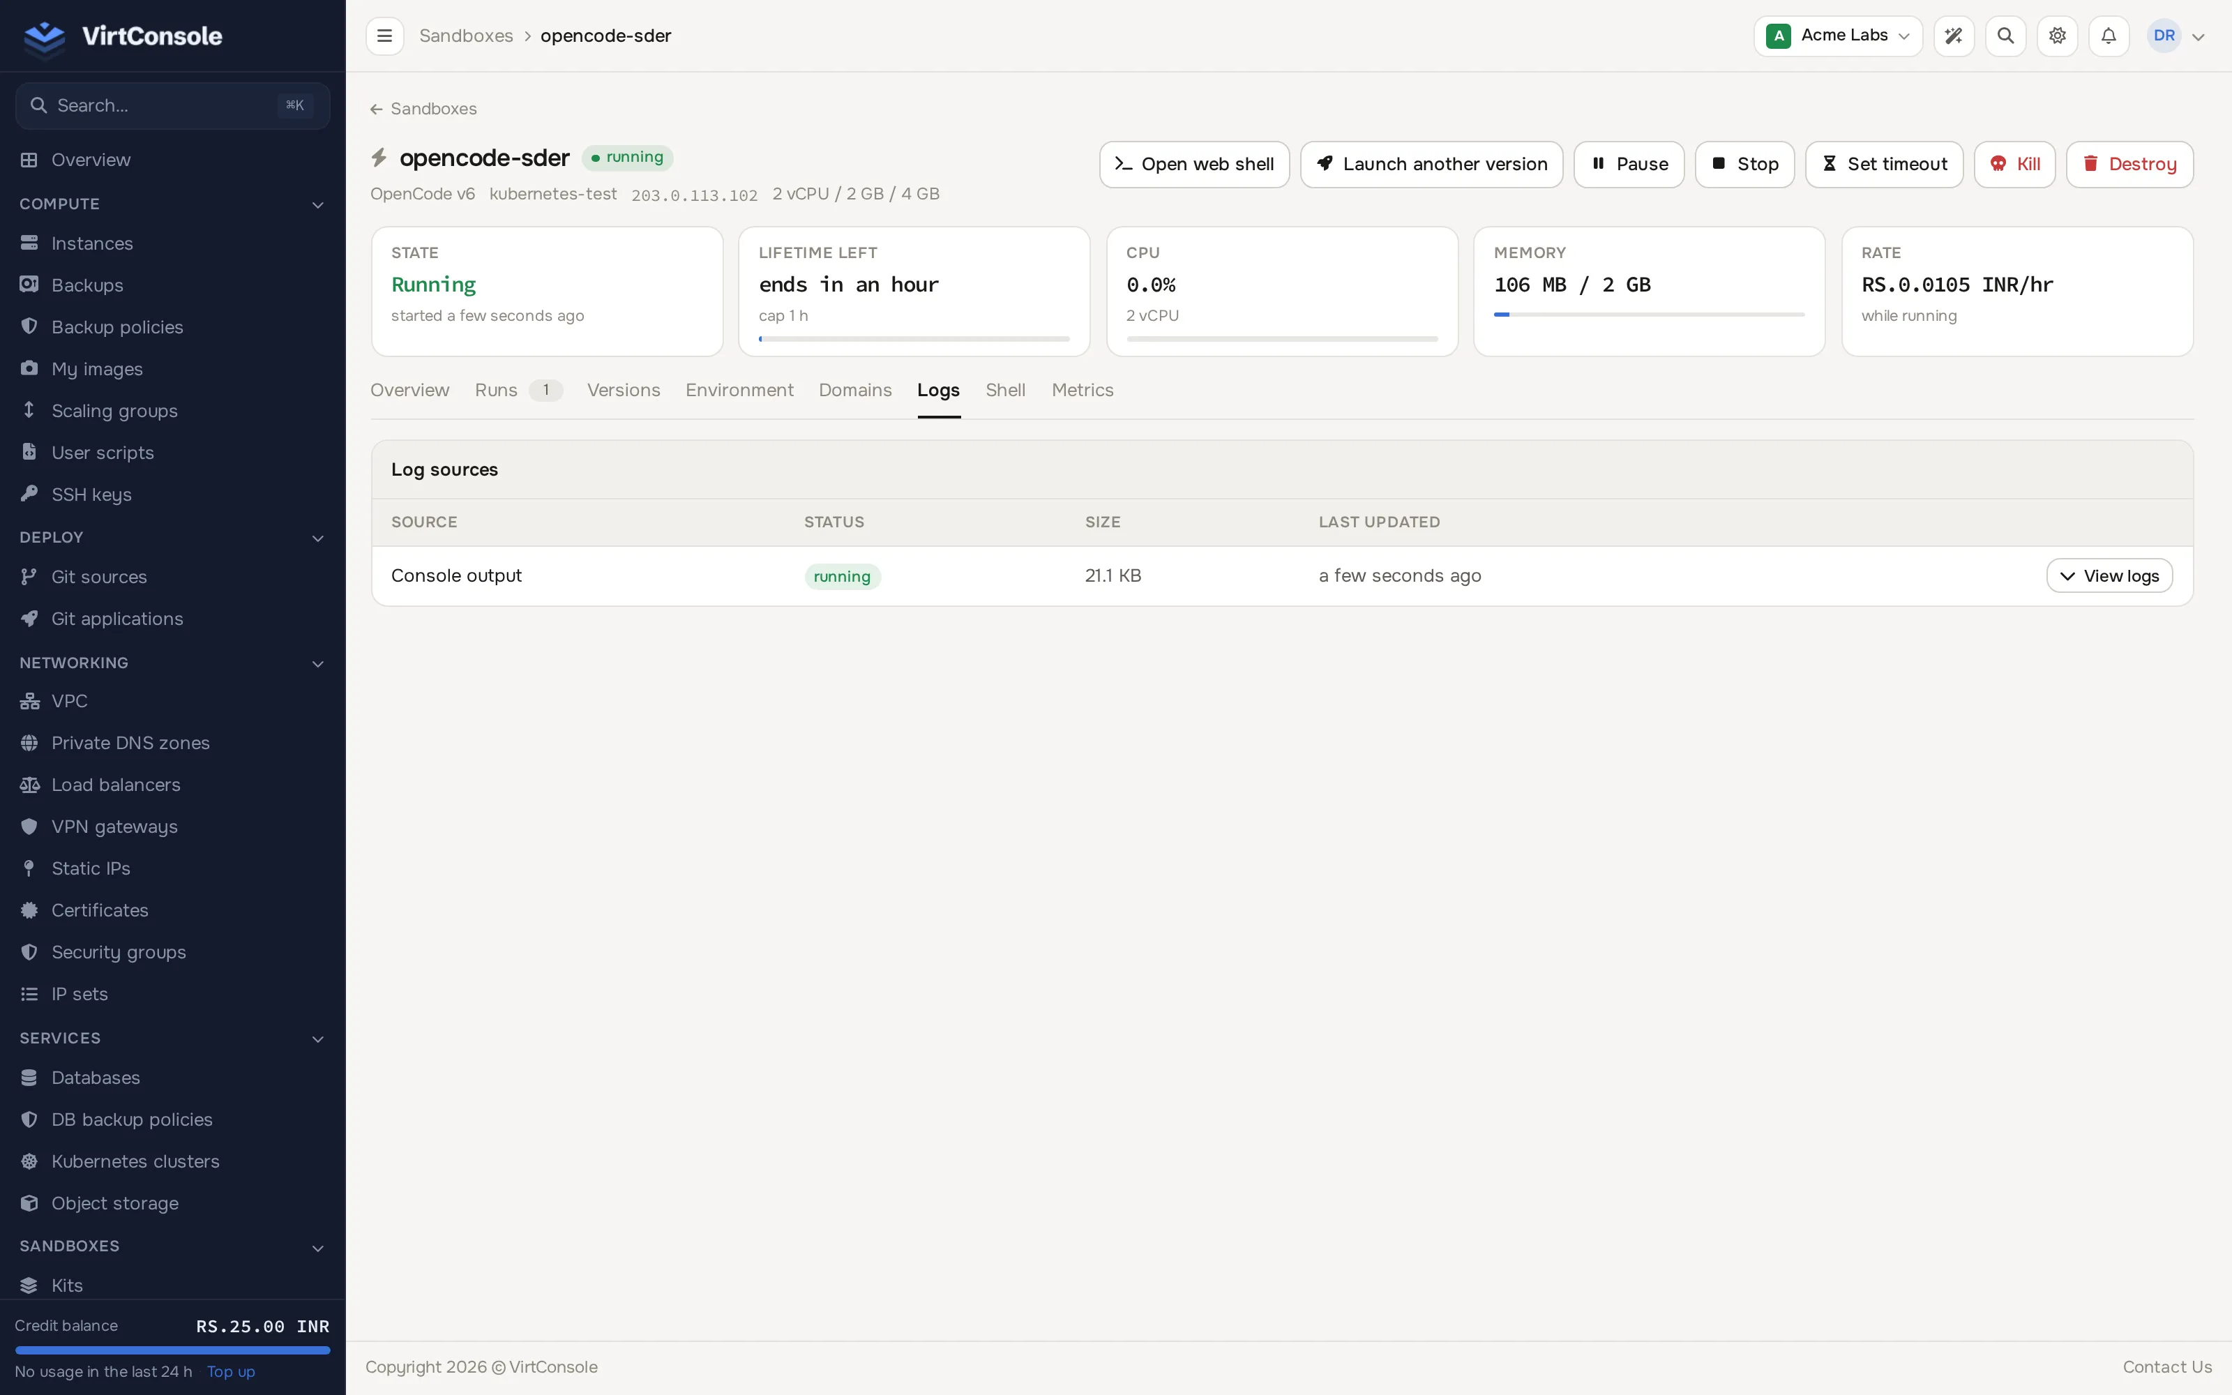Open Kubernetes clusters page

pos(135,1161)
